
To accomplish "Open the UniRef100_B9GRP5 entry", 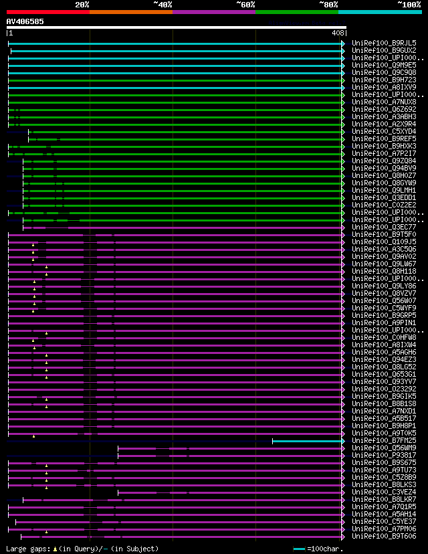I will coord(384,316).
